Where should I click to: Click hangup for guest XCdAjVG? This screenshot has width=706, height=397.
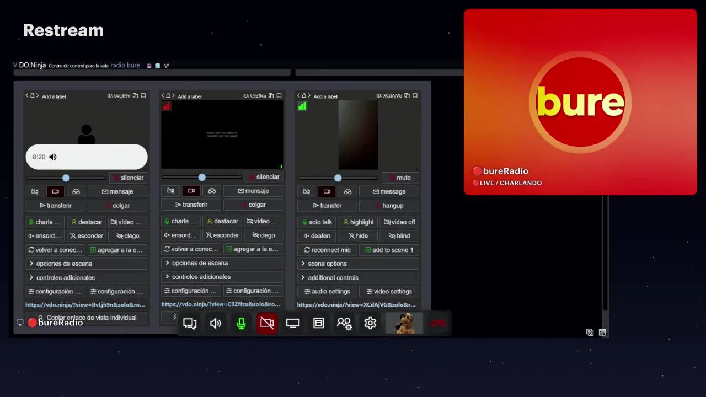pyautogui.click(x=389, y=205)
